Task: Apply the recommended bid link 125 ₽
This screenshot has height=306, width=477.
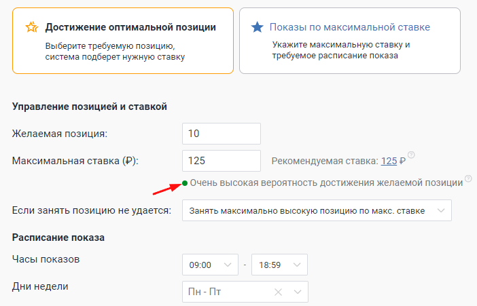Action: tap(392, 161)
